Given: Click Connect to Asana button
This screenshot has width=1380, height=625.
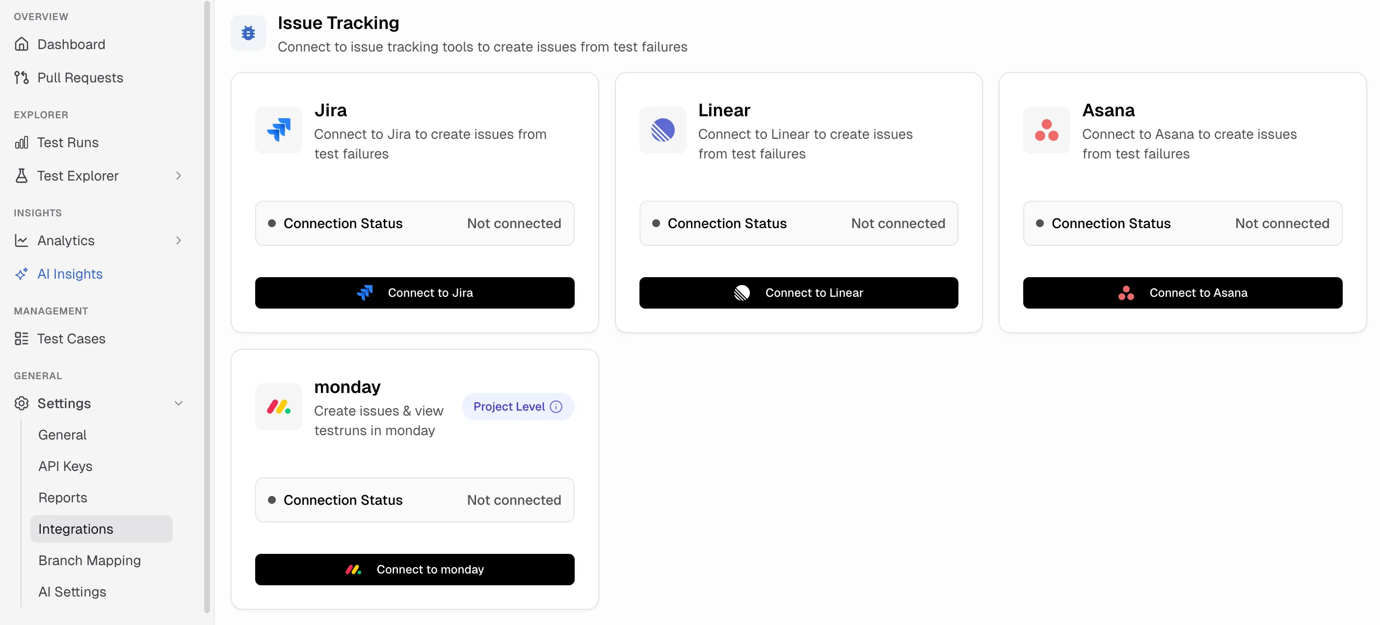Looking at the screenshot, I should click(x=1182, y=292).
